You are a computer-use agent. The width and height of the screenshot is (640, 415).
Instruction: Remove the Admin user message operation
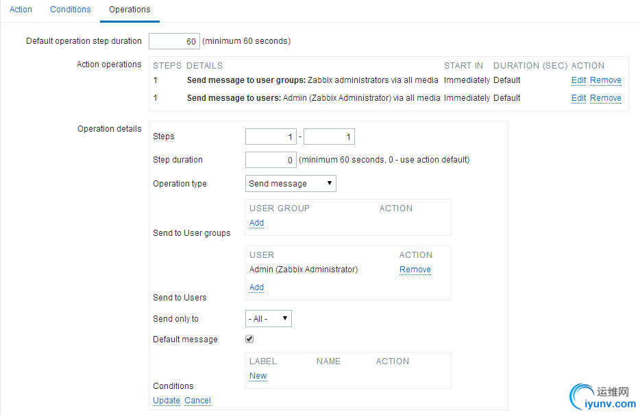[606, 98]
